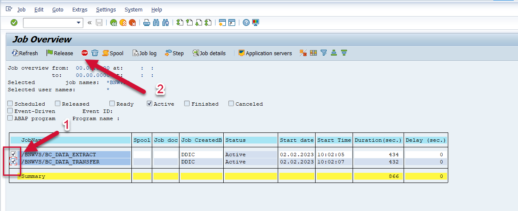Image resolution: width=518 pixels, height=211 pixels.
Task: Click the Print icon in the toolbar
Action: click(146, 23)
